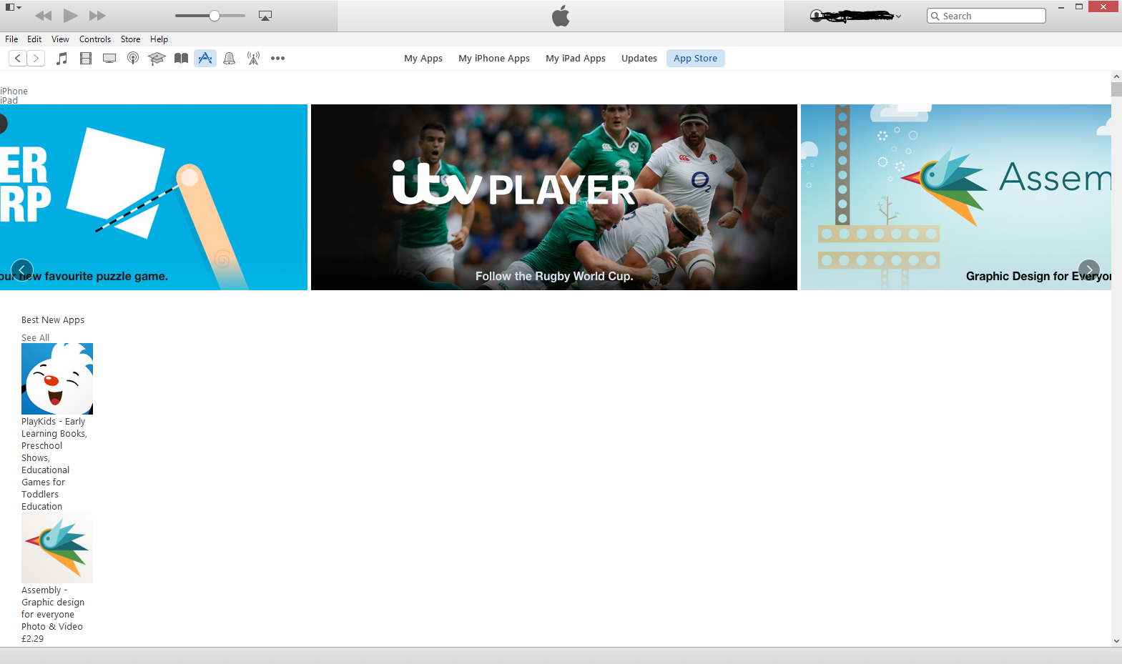This screenshot has height=664, width=1122.
Task: Click the Best New Apps heading
Action: point(53,320)
